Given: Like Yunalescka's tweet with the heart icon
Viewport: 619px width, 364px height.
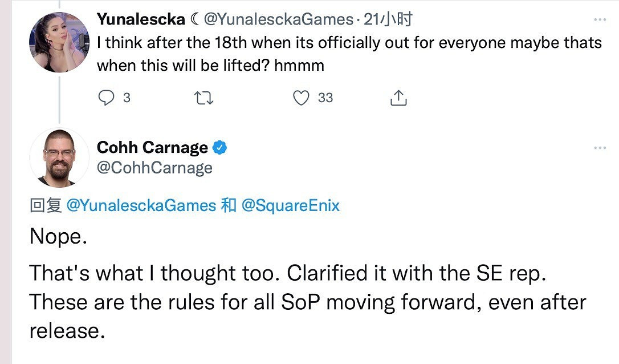Looking at the screenshot, I should [x=301, y=98].
